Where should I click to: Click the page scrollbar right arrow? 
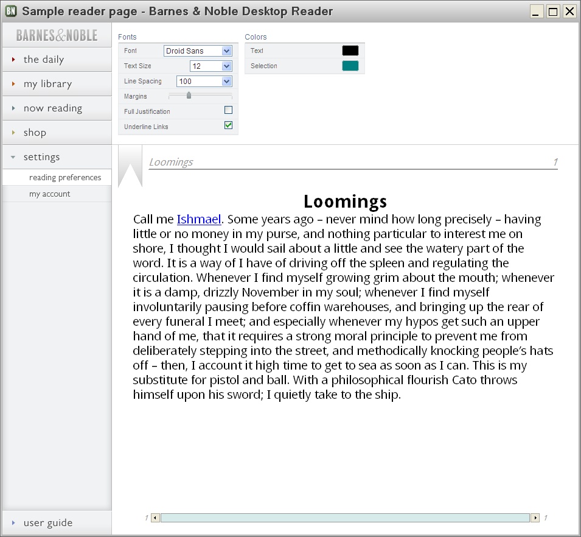[535, 518]
